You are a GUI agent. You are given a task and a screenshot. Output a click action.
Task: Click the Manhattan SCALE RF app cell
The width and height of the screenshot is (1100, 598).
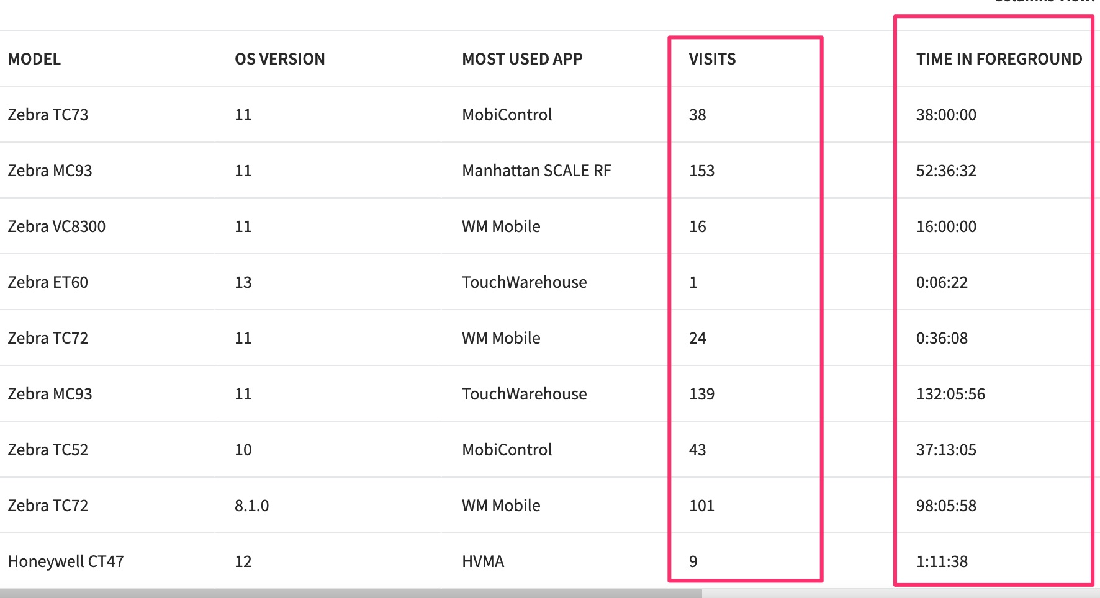click(x=536, y=171)
